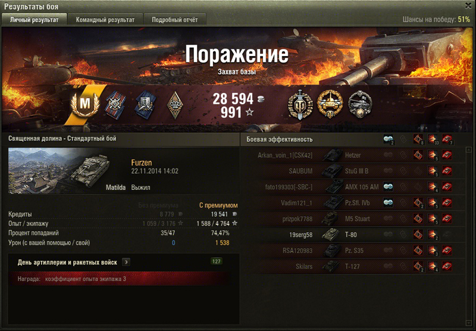
Task: Select the Личный результат tab
Action: tap(35, 20)
